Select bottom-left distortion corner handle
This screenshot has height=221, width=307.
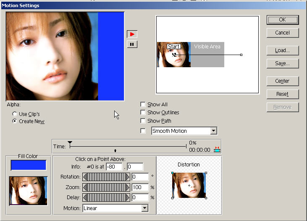pos(172,198)
